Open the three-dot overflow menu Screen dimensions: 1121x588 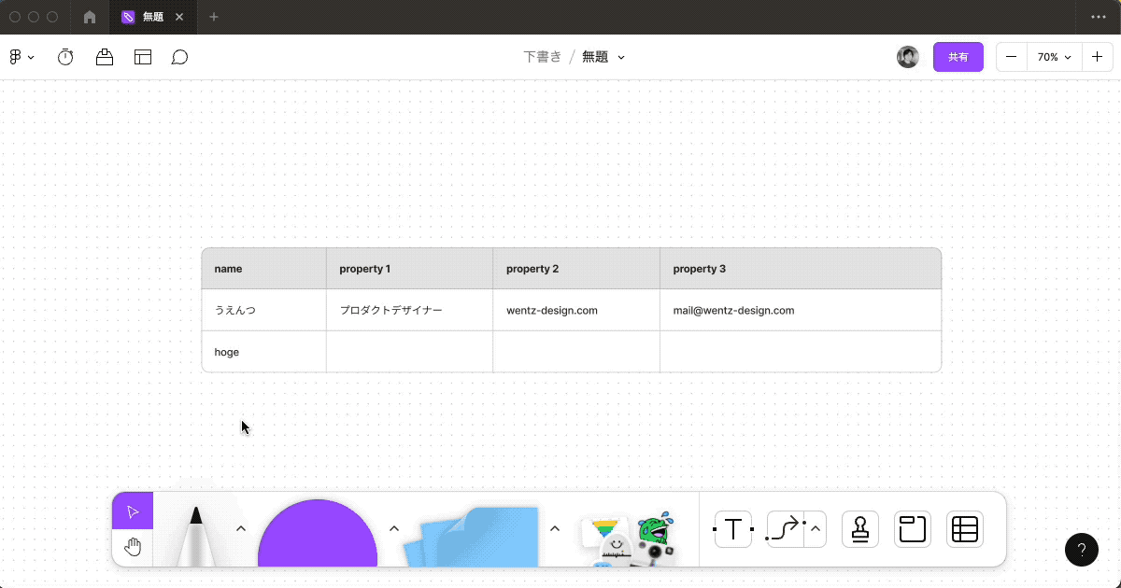coord(1099,17)
